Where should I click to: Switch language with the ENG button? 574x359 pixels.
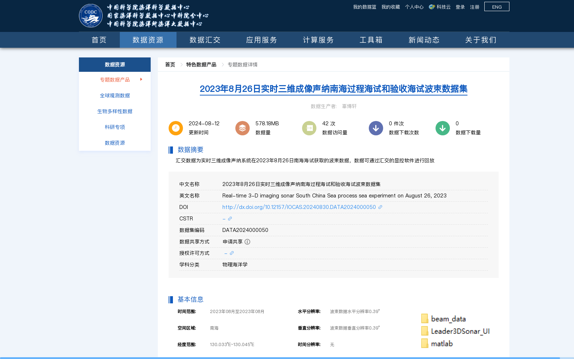tap(497, 7)
